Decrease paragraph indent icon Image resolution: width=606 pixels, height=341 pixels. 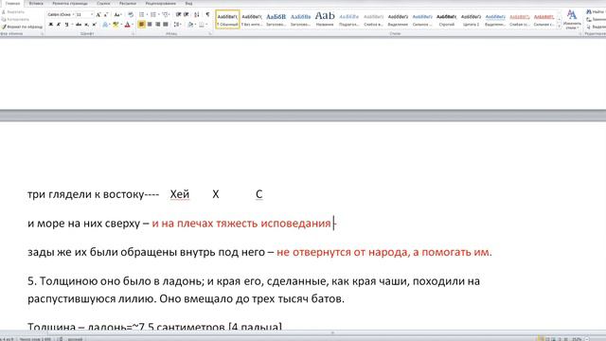(x=179, y=15)
